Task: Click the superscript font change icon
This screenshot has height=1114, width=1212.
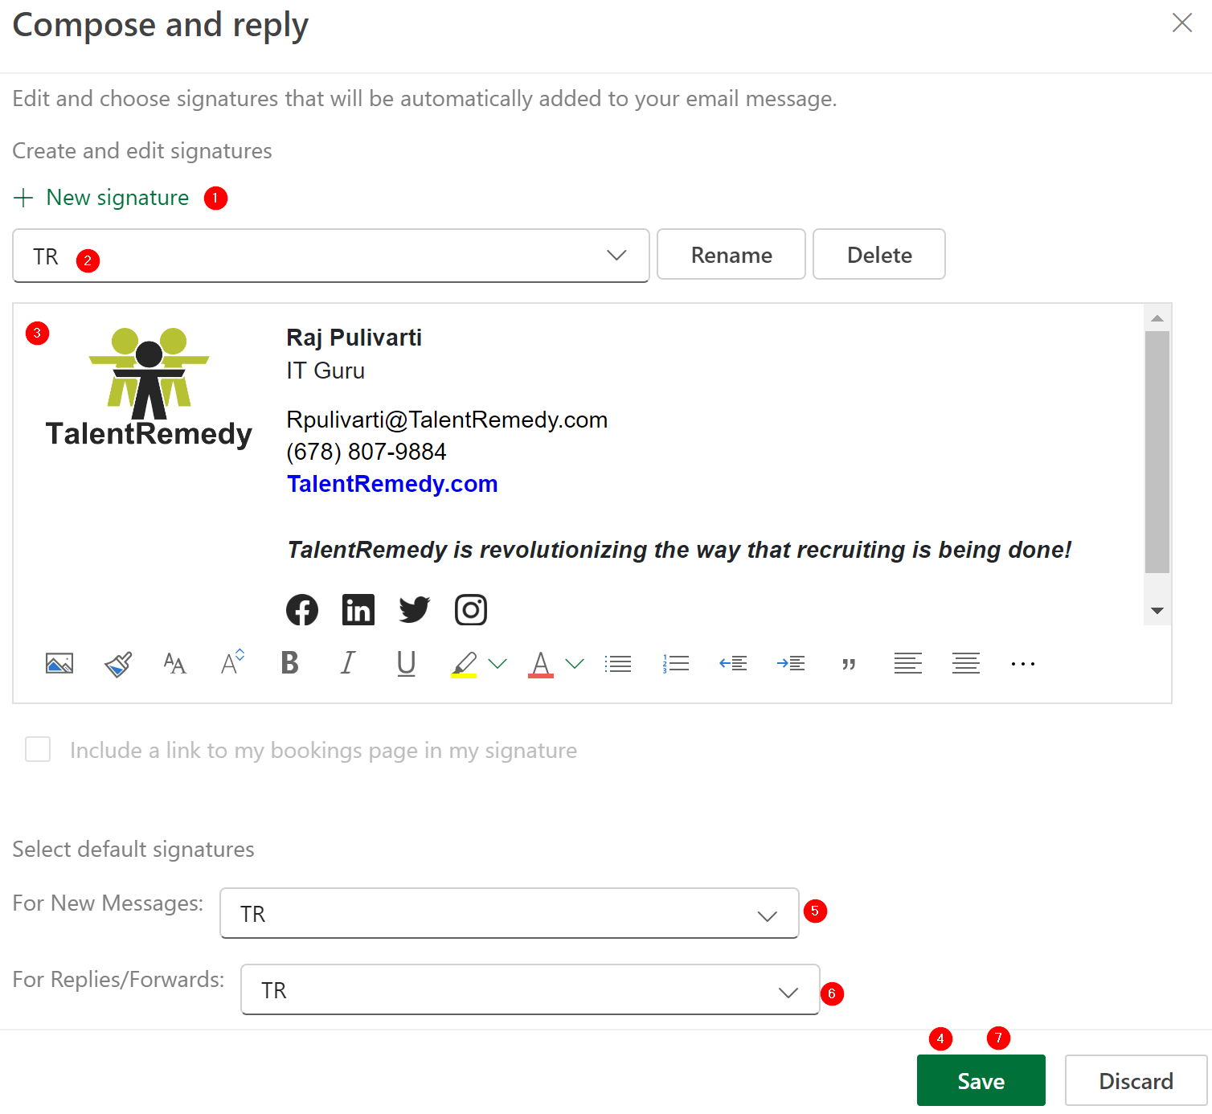Action: 232,663
